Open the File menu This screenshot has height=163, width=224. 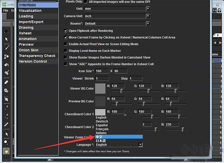(x=6, y=10)
